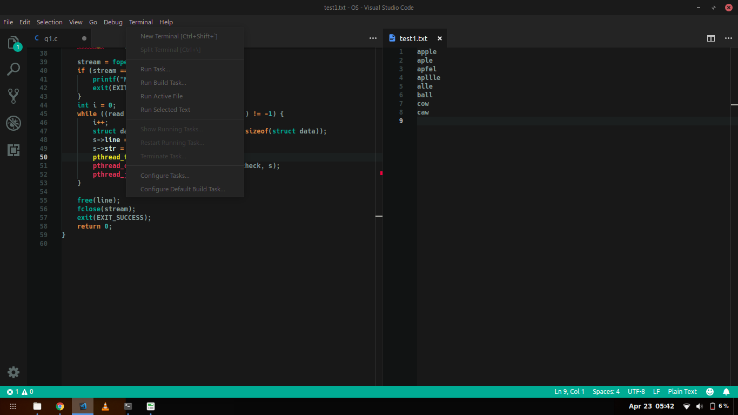Click fclose(stream); in q1.c
The width and height of the screenshot is (738, 415).
(x=106, y=209)
